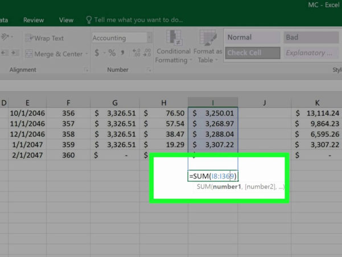Select cell with date 12/1/2046
Viewport: 342px width, 257px height.
coord(27,134)
